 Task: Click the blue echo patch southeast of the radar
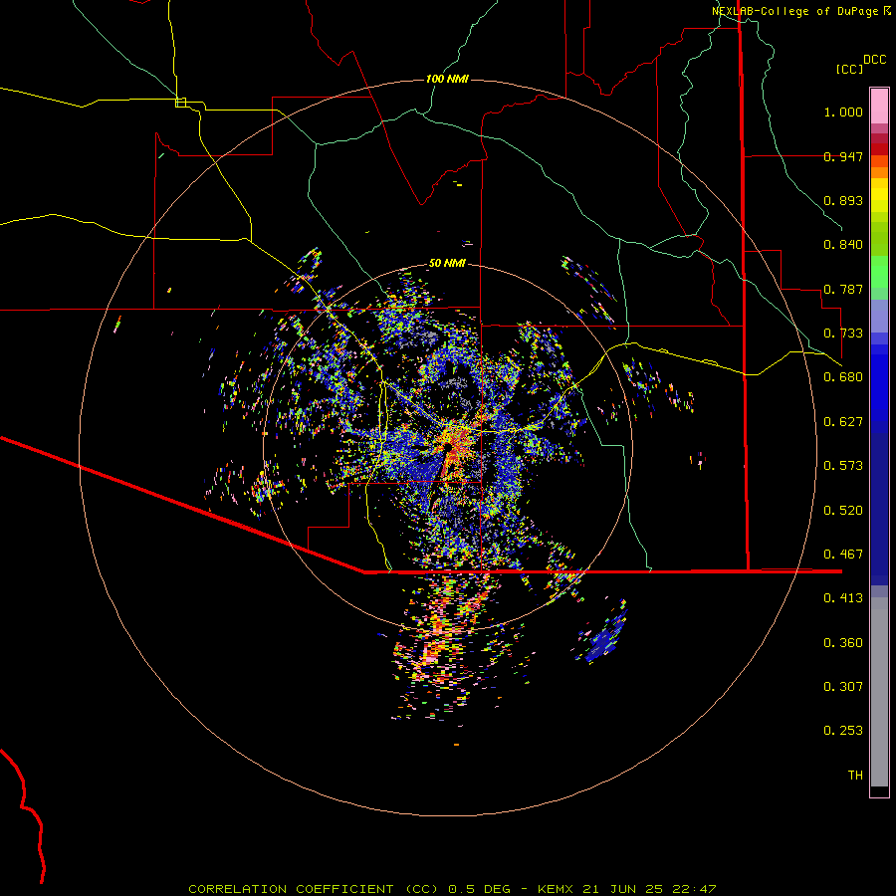click(x=603, y=637)
